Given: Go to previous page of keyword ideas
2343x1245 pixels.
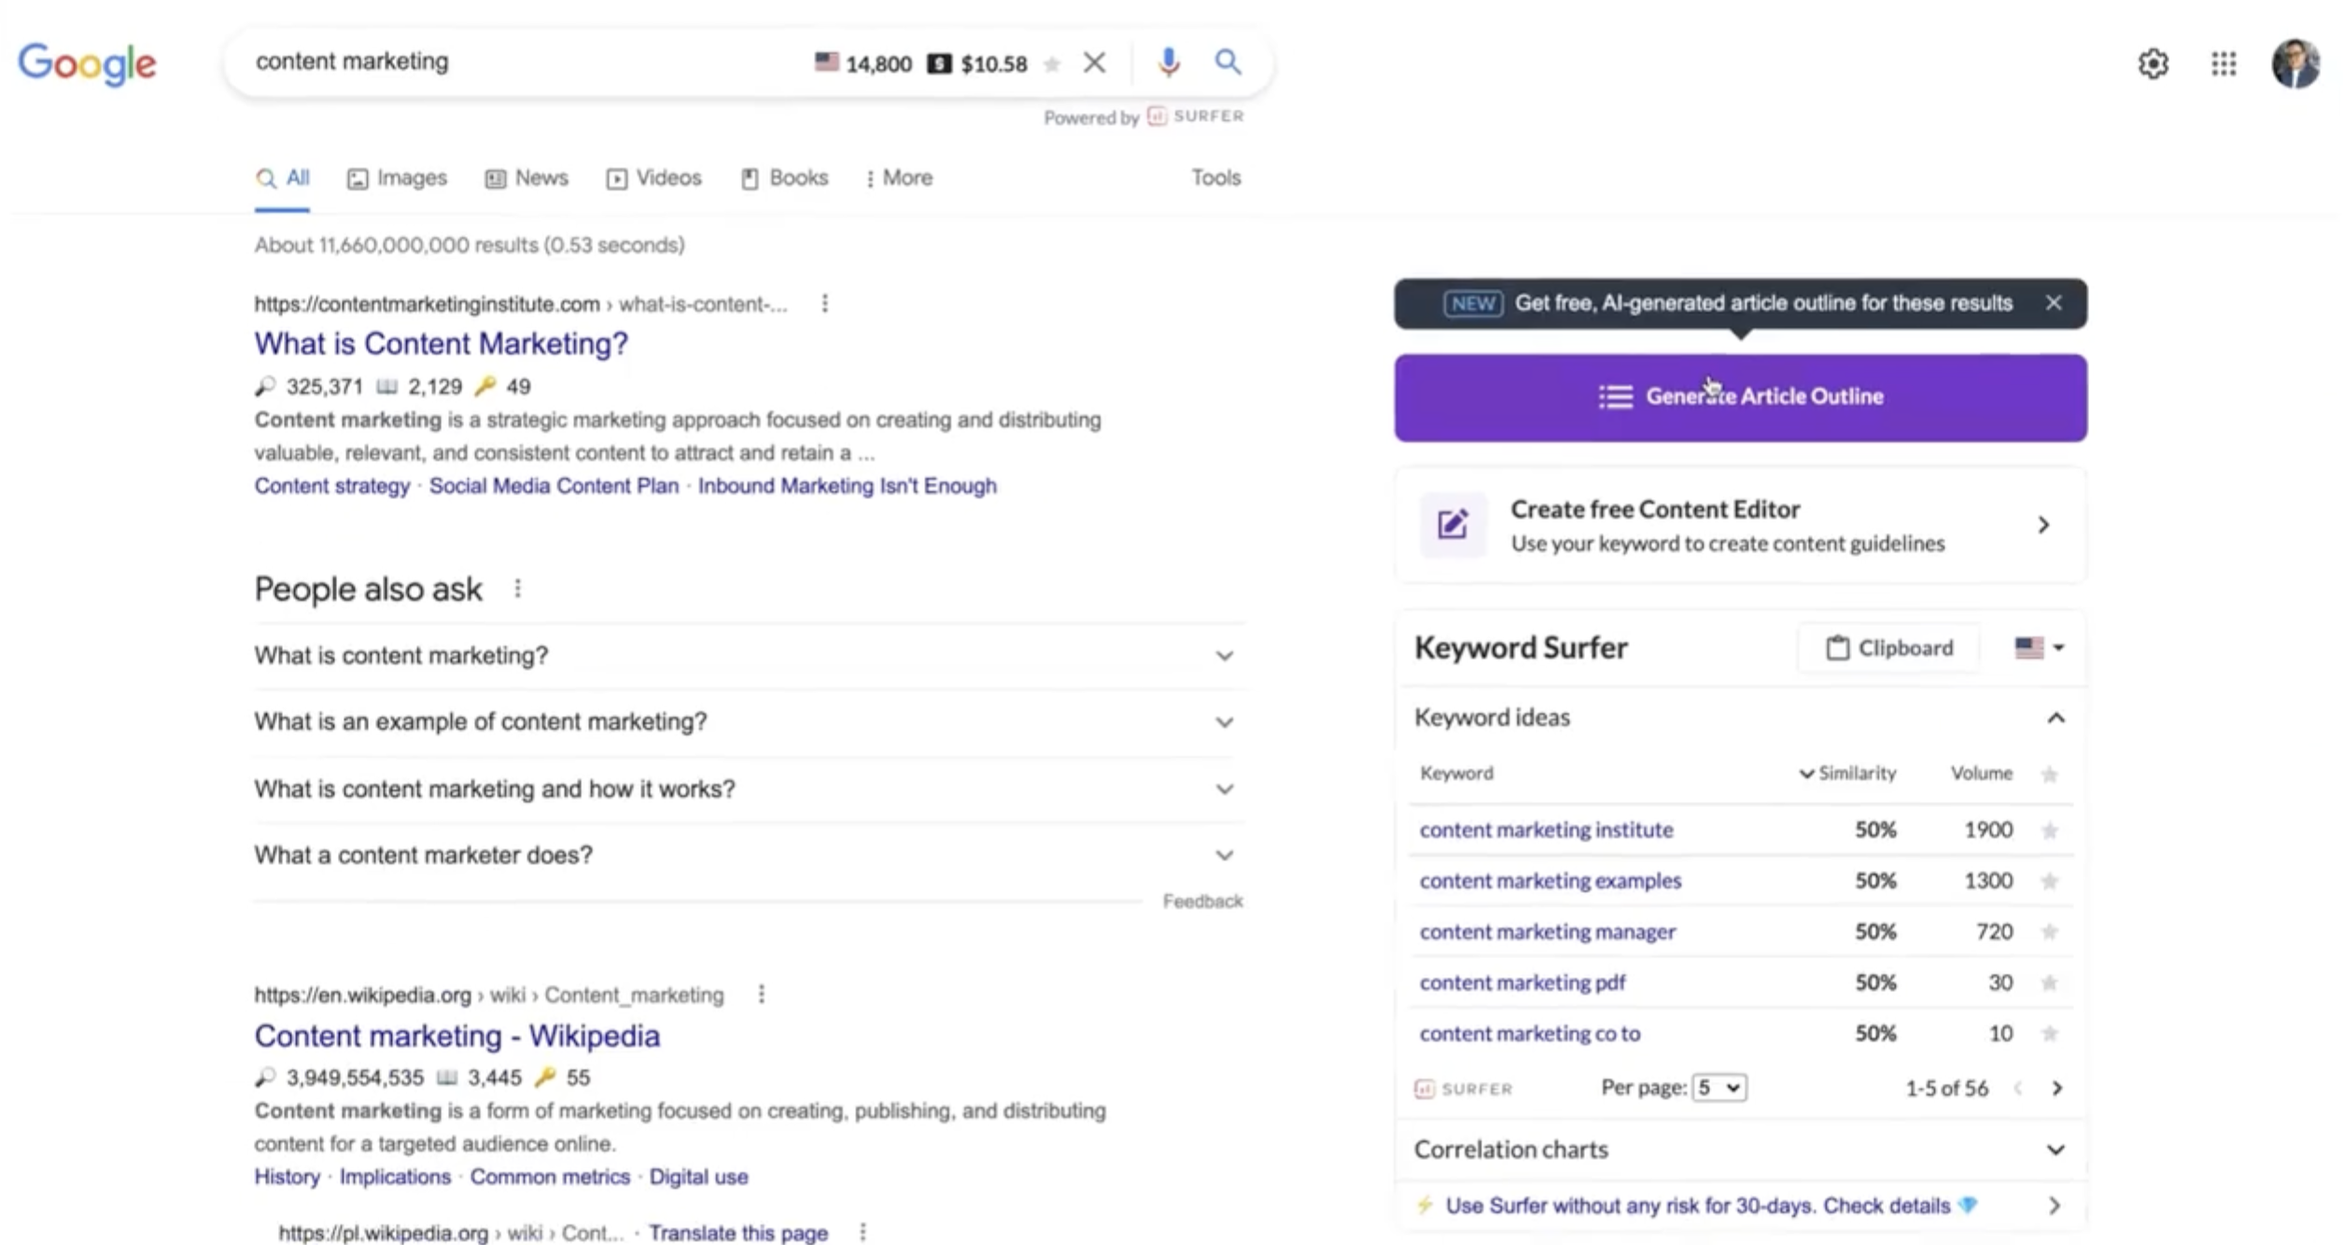Looking at the screenshot, I should (2018, 1088).
